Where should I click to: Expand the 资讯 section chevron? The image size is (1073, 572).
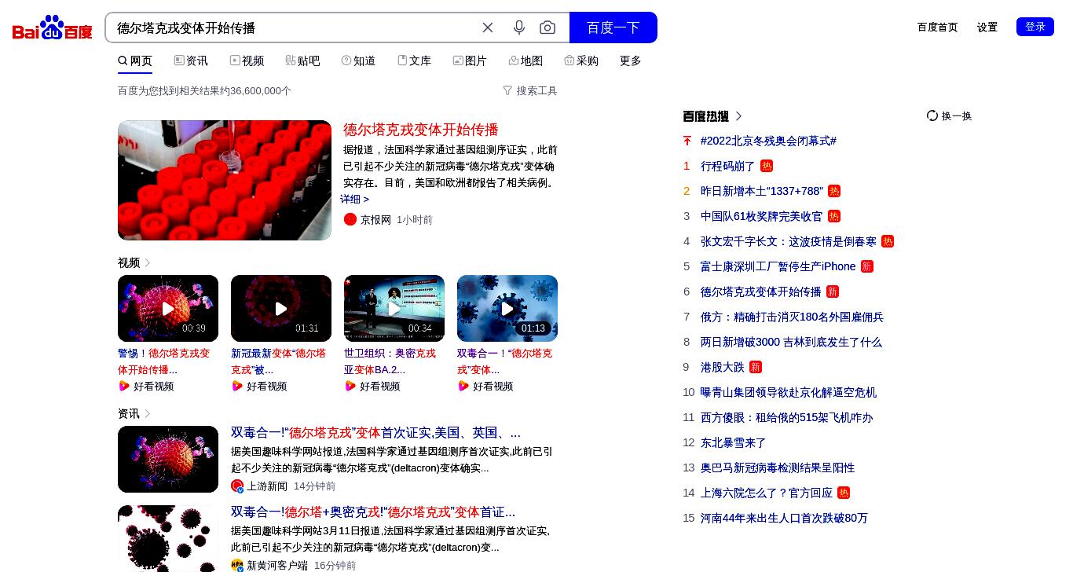point(147,413)
